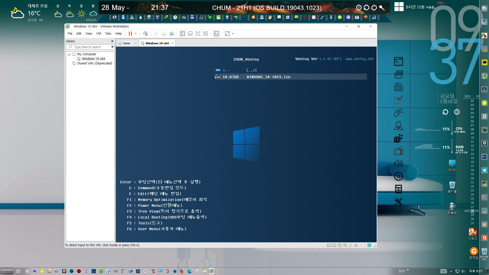Close the Windows 10 x64 tab
The height and width of the screenshot is (275, 489).
(x=172, y=43)
